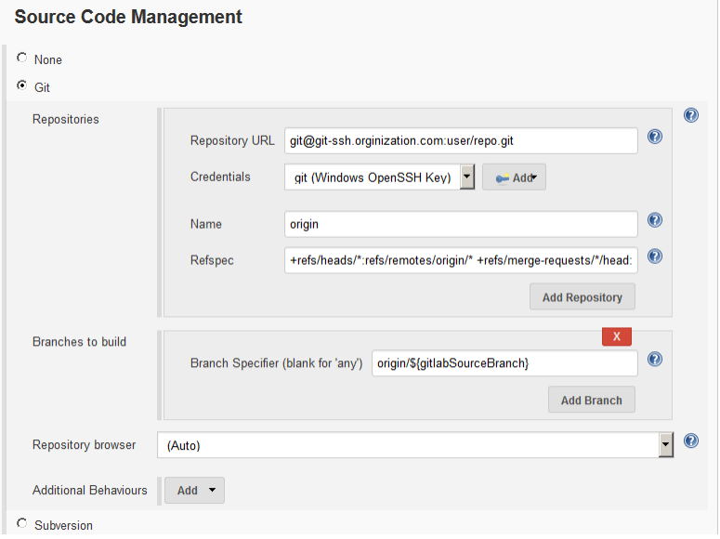Click the Credentials label
The width and height of the screenshot is (720, 539).
pyautogui.click(x=220, y=177)
